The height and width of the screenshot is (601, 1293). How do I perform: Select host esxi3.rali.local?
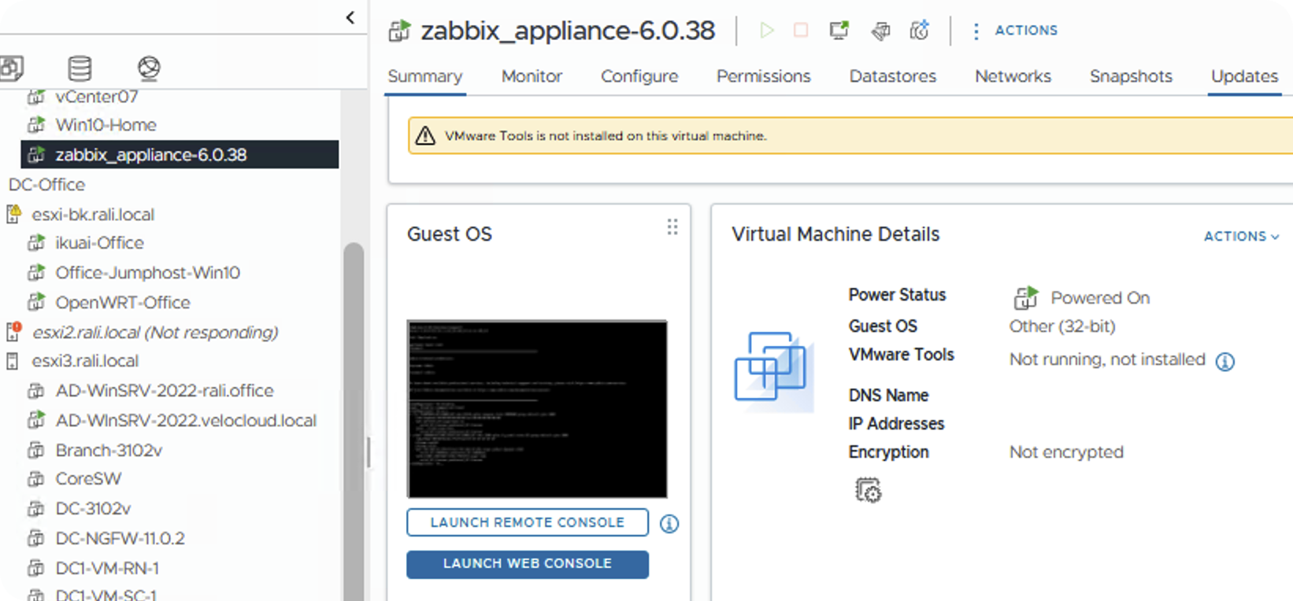coord(85,361)
